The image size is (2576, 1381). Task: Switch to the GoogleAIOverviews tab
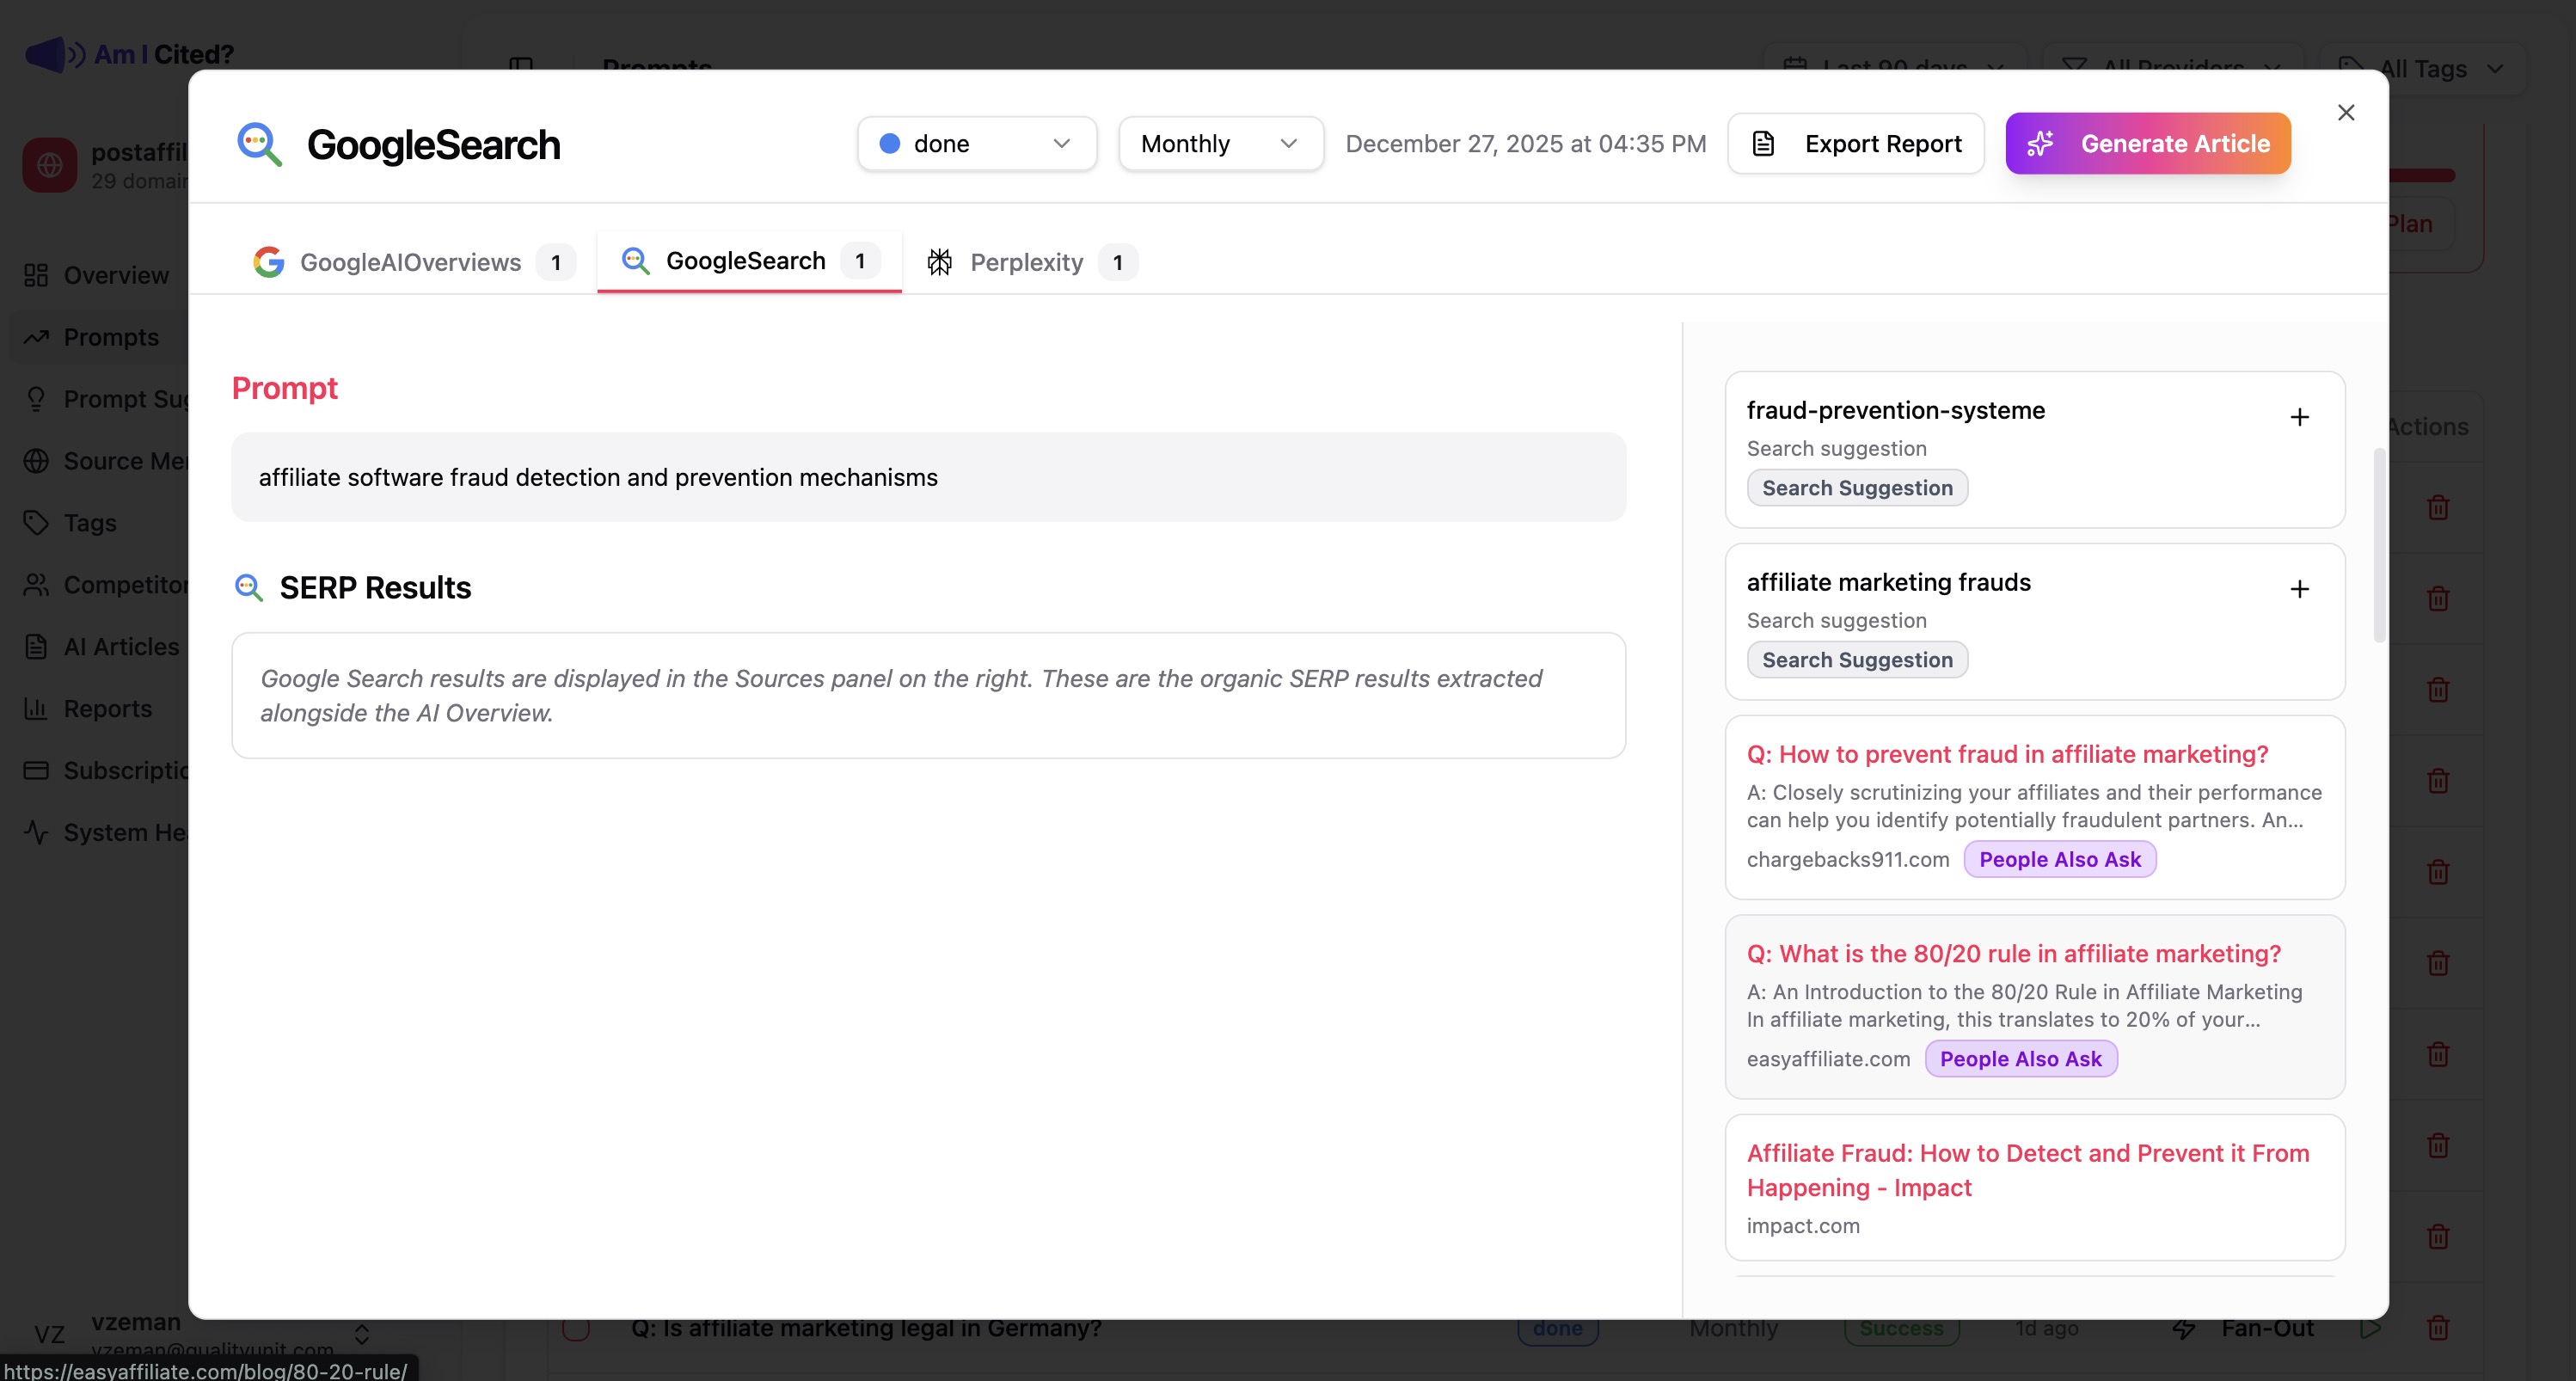(x=410, y=262)
